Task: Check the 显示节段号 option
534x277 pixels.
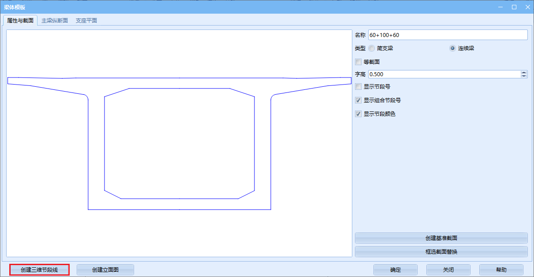Action: coord(358,87)
